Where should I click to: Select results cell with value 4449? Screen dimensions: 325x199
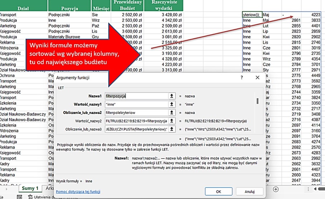(x=311, y=76)
